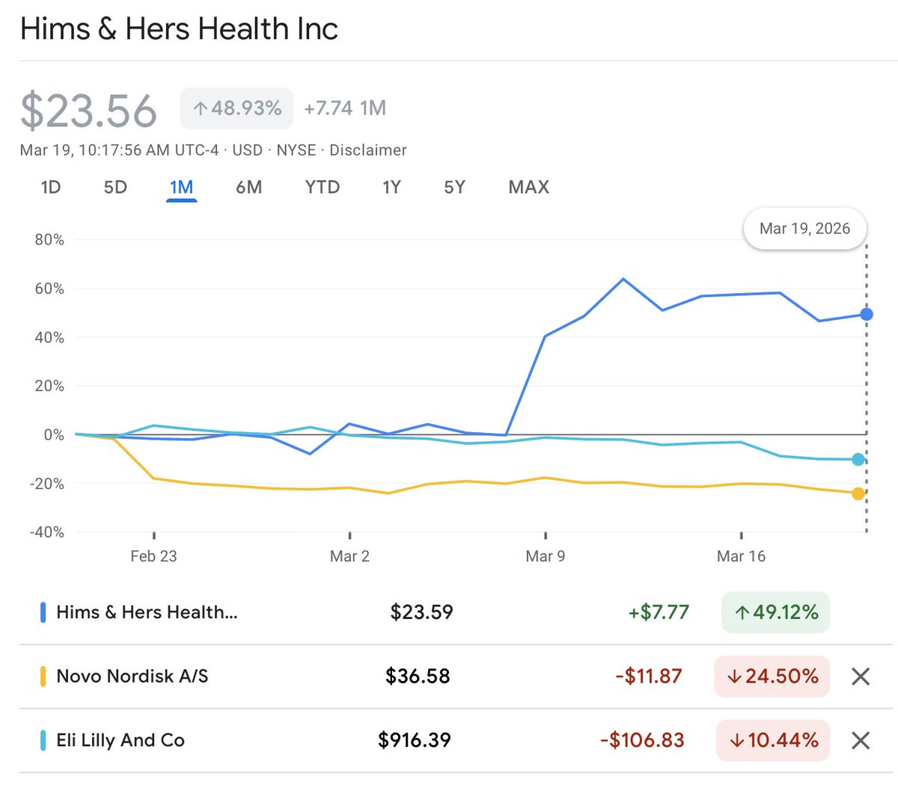Select the 1D time range tab
Screen dimensions: 898x794
pyautogui.click(x=51, y=187)
